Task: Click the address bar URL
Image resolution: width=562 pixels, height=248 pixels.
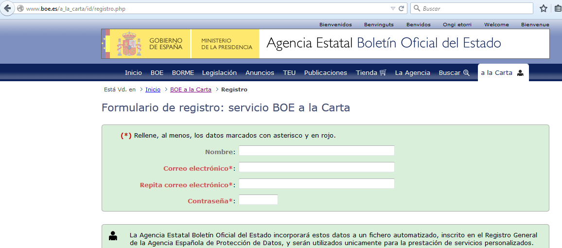Action: 76,8
